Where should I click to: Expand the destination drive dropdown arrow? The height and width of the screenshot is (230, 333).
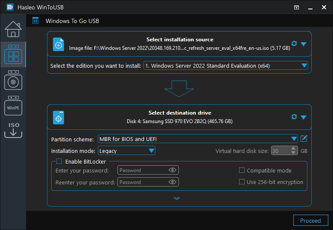304,117
